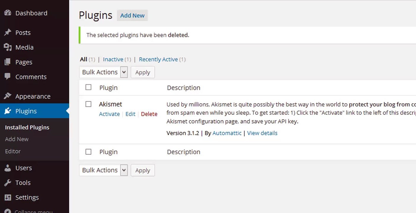Image resolution: width=416 pixels, height=213 pixels.
Task: Click the Appearance paintbrush icon
Action: pos(8,96)
